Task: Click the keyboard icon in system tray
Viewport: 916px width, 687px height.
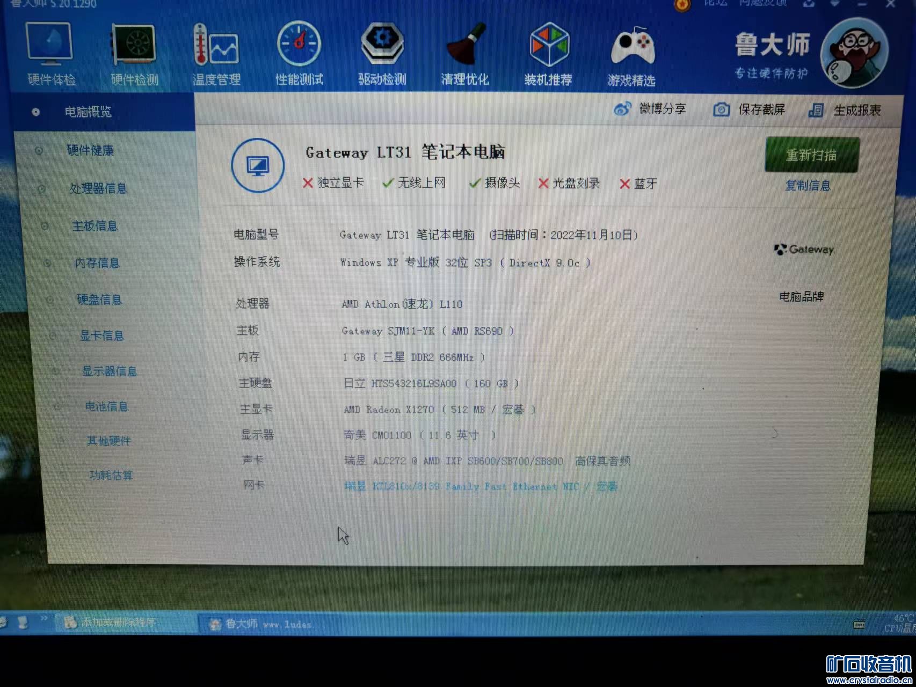Action: coord(859,625)
